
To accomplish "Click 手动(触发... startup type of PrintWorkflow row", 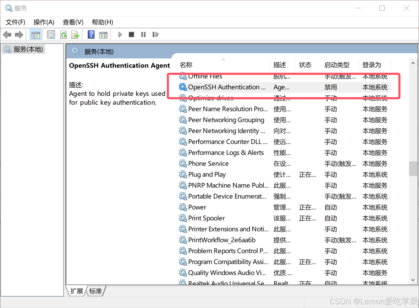I will point(340,240).
